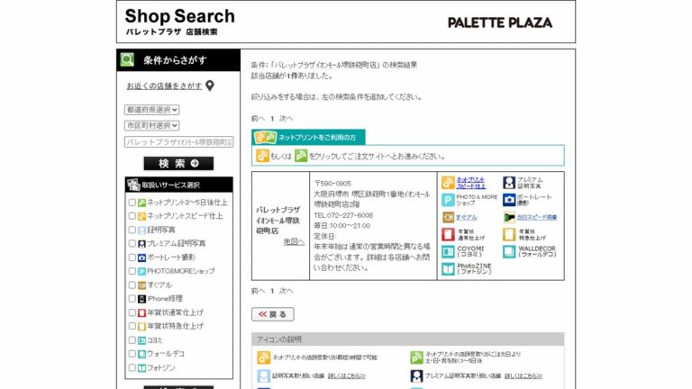The width and height of the screenshot is (692, 389).
Task: Click 前へ in the top pagination
Action: [259, 118]
